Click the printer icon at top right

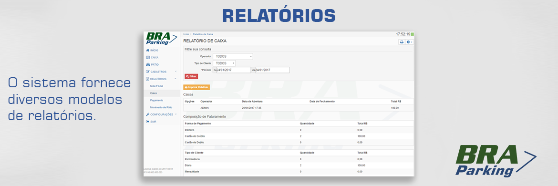tap(402, 42)
